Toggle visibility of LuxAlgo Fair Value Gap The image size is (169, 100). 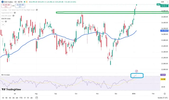coord(37,10)
